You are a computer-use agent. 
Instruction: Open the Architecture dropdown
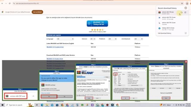(138, 39)
